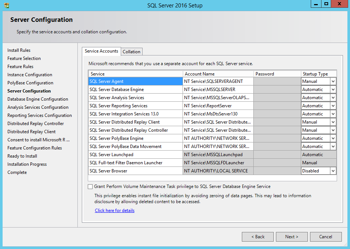Select the Service Accounts tab
This screenshot has height=249, width=350.
tap(101, 51)
